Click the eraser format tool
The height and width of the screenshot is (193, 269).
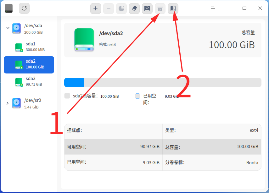point(134,9)
